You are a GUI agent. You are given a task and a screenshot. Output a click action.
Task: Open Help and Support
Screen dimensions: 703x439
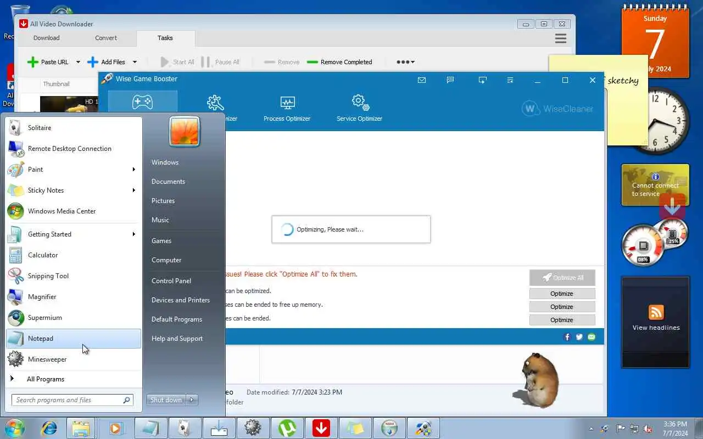[x=177, y=339]
